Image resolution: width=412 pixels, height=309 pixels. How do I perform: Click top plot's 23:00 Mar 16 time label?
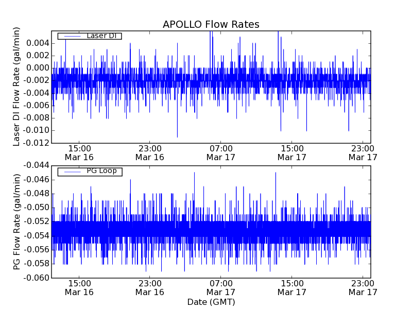click(x=149, y=152)
